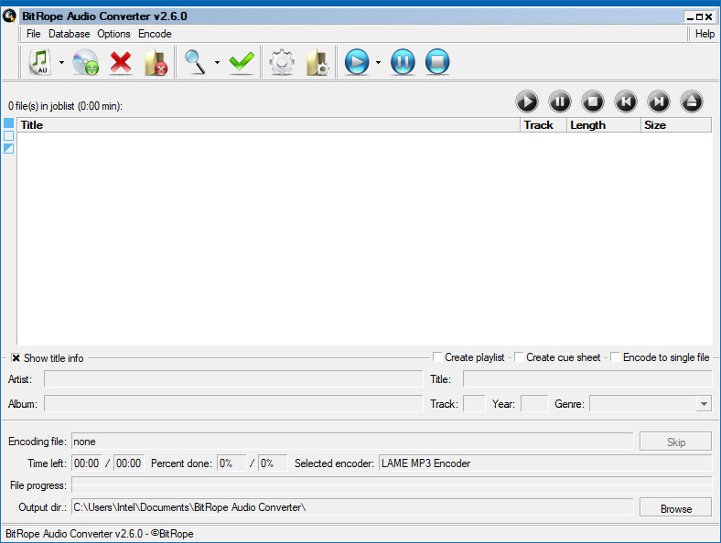This screenshot has height=543, width=721.
Task: Open dropdown arrow beside add files icon
Action: click(61, 63)
